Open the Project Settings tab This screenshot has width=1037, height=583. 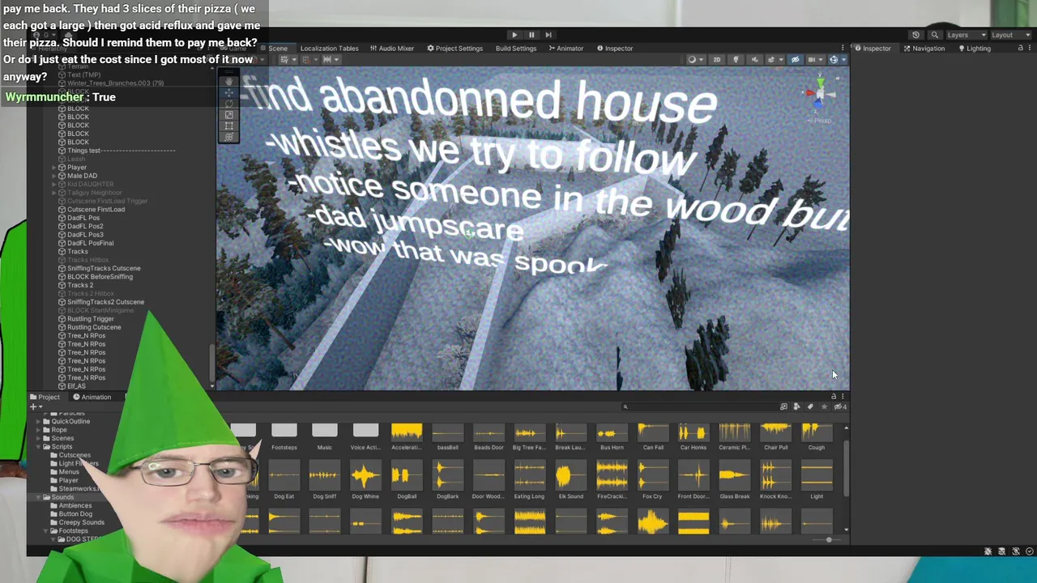(454, 48)
